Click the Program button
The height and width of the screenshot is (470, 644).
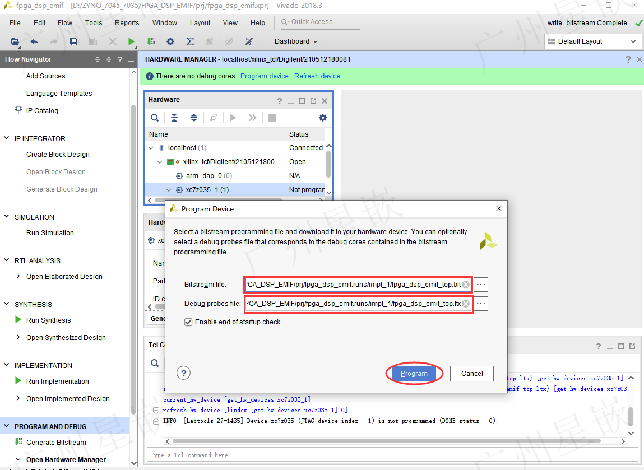414,374
